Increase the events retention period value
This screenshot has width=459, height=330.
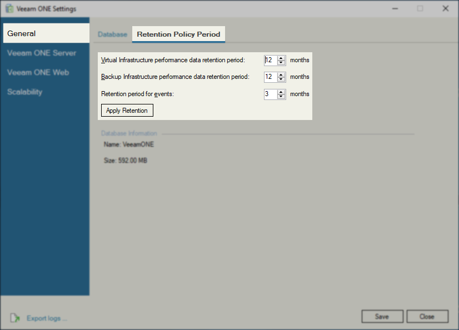tap(281, 92)
